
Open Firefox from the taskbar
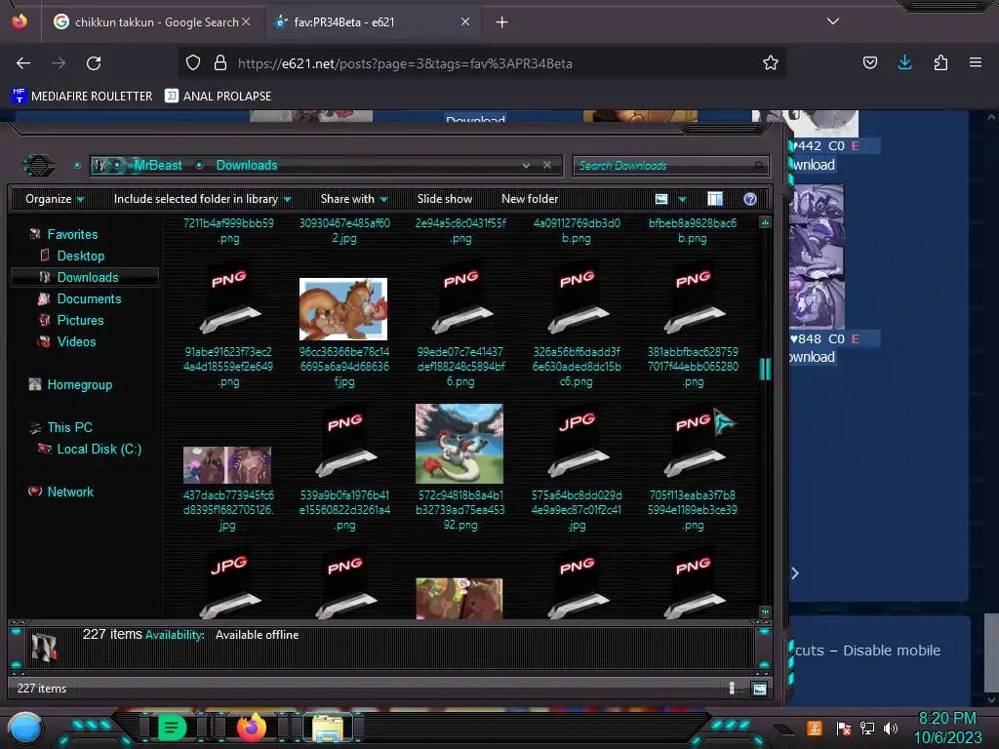(252, 728)
